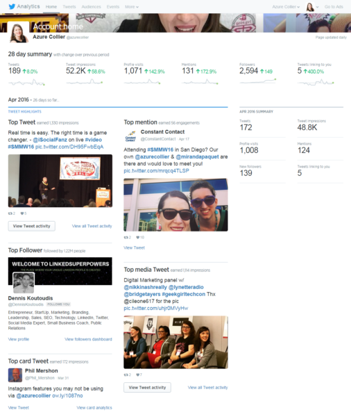Click the heart icon under the Top mention
Screen dimensions: 351x417
138,237
